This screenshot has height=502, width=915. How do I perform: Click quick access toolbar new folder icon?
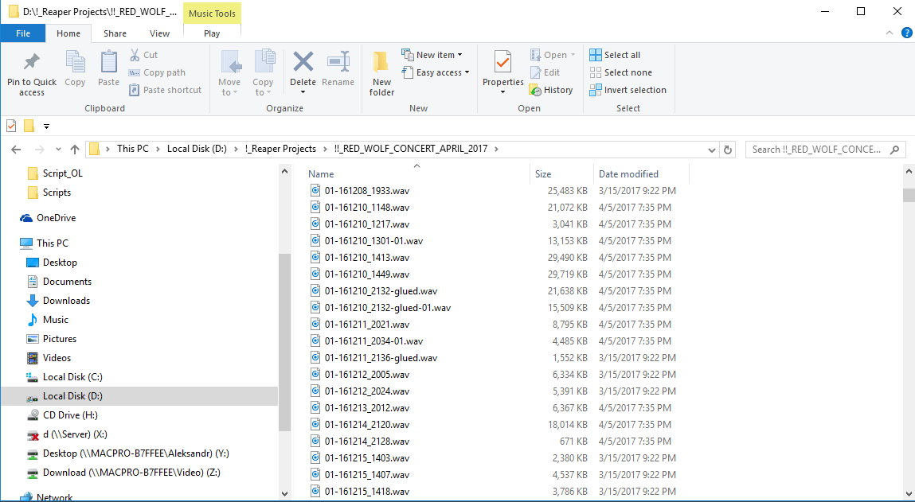pos(29,126)
